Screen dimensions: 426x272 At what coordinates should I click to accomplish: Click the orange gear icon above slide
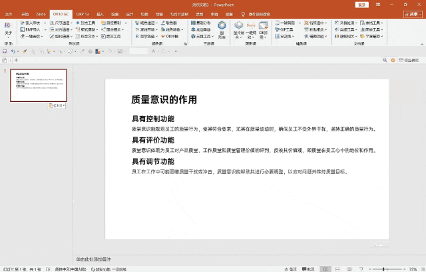point(393,60)
